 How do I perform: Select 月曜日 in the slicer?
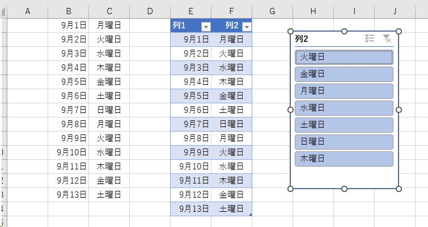[x=344, y=91]
